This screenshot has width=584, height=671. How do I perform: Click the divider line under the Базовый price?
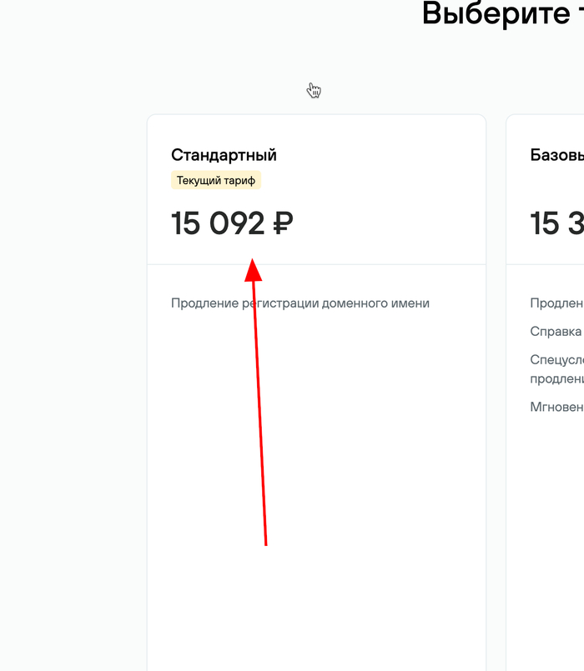coord(546,264)
